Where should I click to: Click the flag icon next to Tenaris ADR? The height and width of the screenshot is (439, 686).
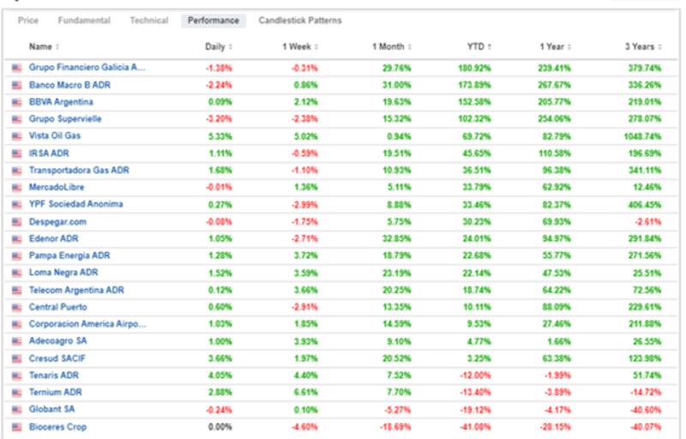pyautogui.click(x=16, y=376)
